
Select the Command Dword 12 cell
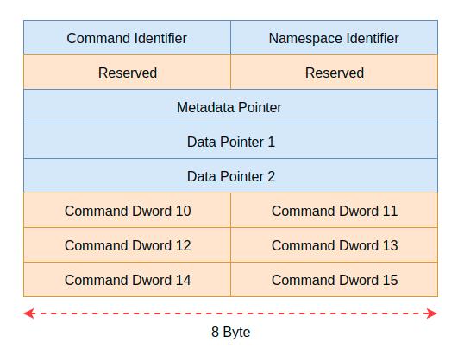pos(128,244)
